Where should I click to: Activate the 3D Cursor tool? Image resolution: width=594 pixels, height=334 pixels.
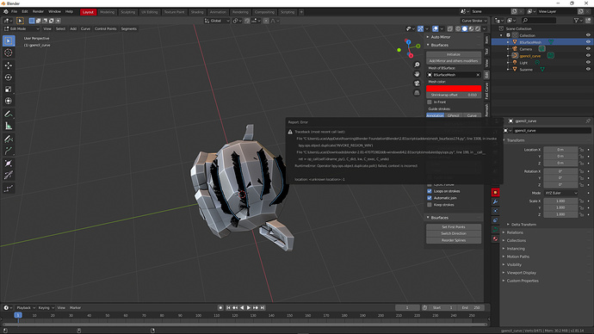(x=9, y=53)
